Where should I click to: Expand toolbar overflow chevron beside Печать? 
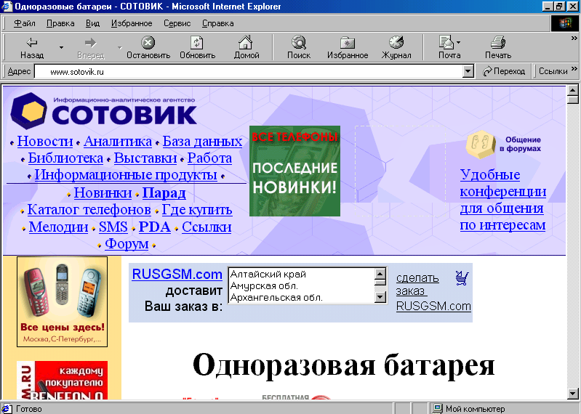tap(574, 38)
